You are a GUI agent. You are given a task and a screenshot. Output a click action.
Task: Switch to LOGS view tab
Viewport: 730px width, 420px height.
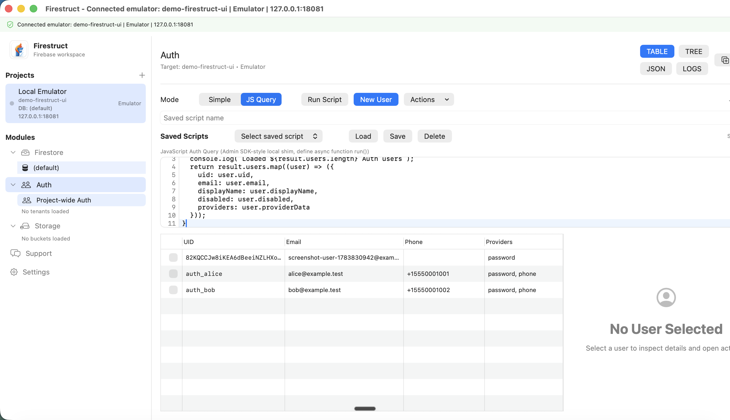692,69
